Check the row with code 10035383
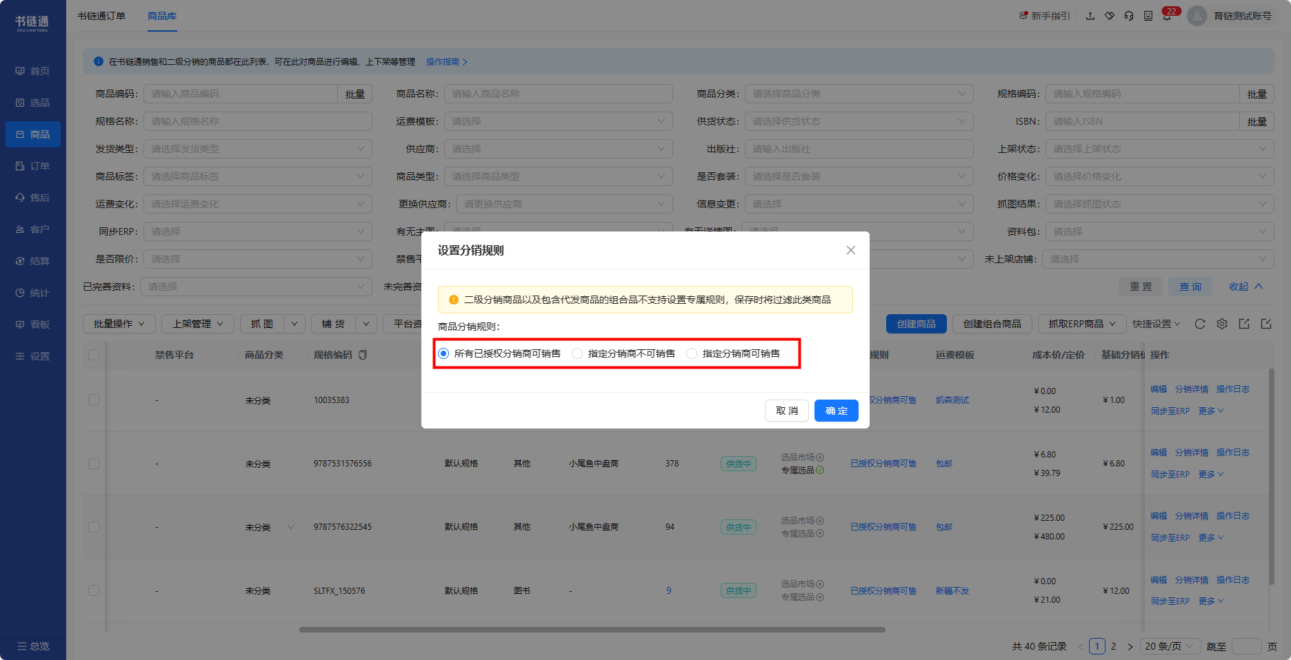The width and height of the screenshot is (1291, 660). 94,400
